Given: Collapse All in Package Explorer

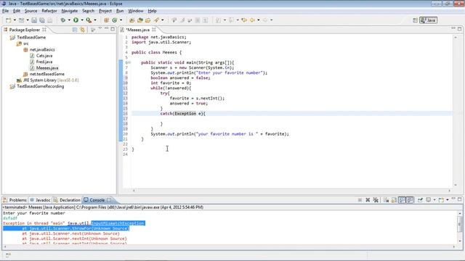Looking at the screenshot, I should pyautogui.click(x=75, y=30).
